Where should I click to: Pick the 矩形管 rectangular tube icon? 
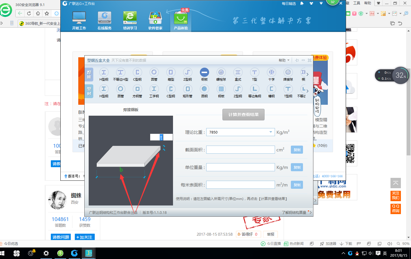[x=187, y=91]
